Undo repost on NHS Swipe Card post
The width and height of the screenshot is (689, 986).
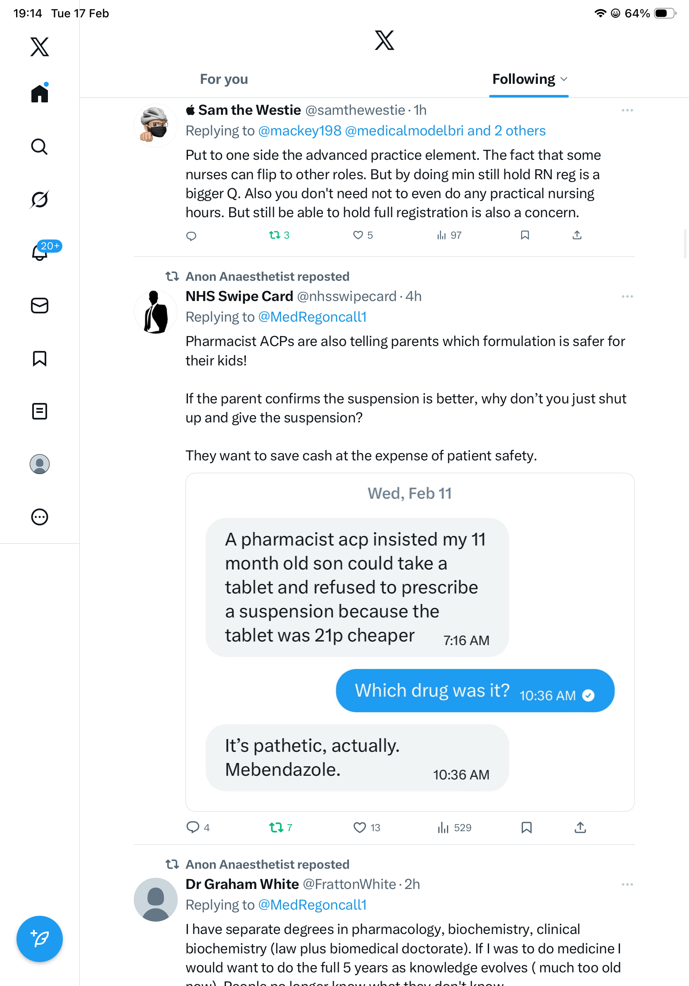pos(276,827)
